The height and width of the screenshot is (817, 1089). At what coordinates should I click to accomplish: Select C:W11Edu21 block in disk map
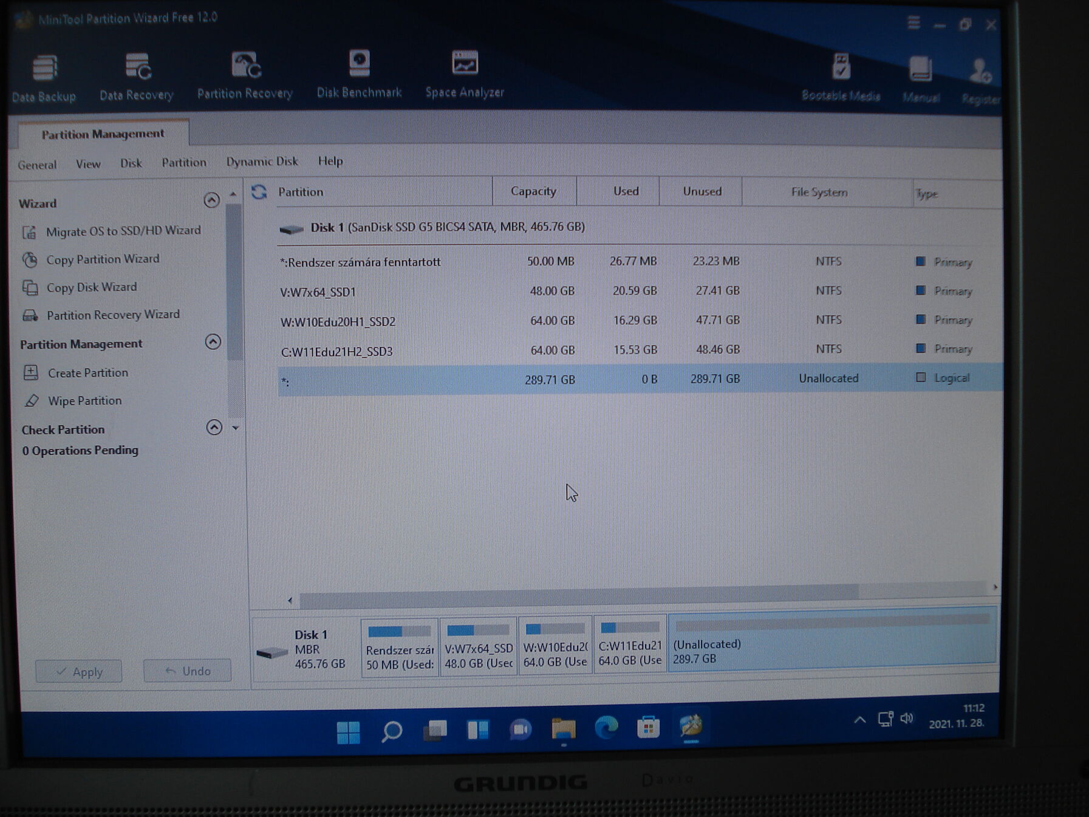[630, 644]
